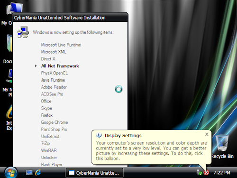Click the 'Unlocker' entry
Viewport: 237px width, 178px height.
pyautogui.click(x=49, y=158)
